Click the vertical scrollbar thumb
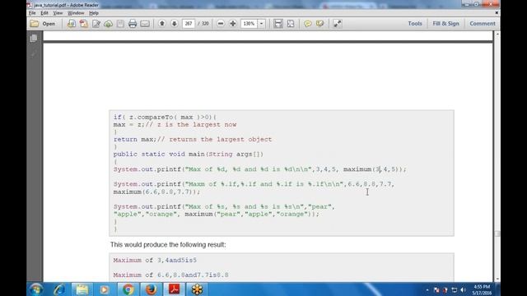Image resolution: width=527 pixels, height=296 pixels. pyautogui.click(x=497, y=234)
